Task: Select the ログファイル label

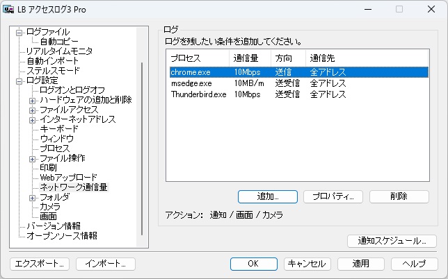Action: [x=48, y=32]
